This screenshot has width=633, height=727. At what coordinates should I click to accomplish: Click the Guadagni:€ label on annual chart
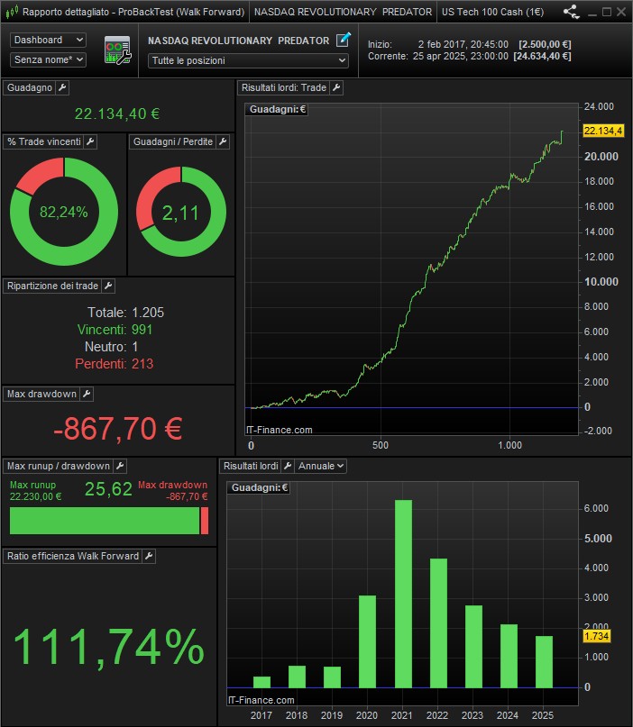point(260,487)
